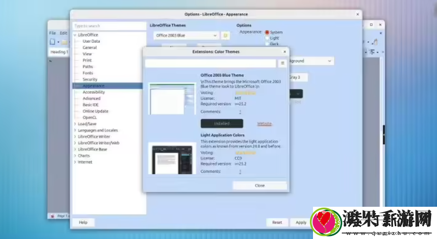Open the New document dropdown arrow in Writer
437x239 pixels.
(58, 42)
